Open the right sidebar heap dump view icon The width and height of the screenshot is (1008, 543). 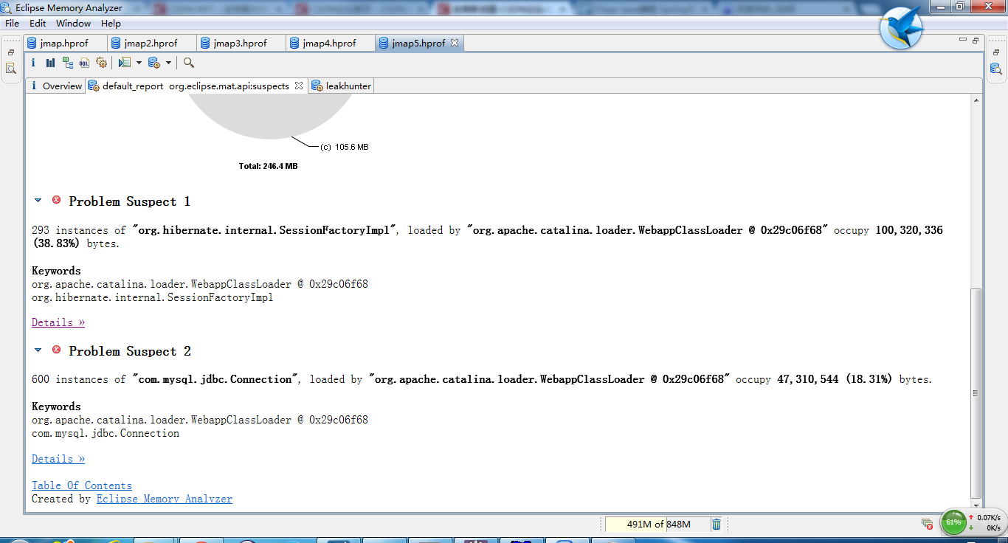coord(995,69)
